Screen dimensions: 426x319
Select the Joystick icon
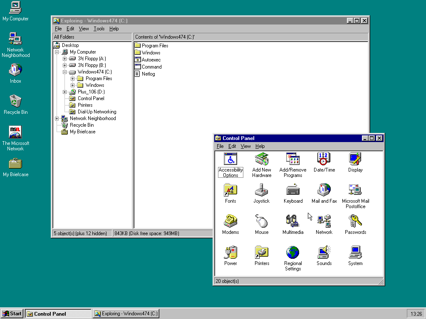(x=262, y=190)
